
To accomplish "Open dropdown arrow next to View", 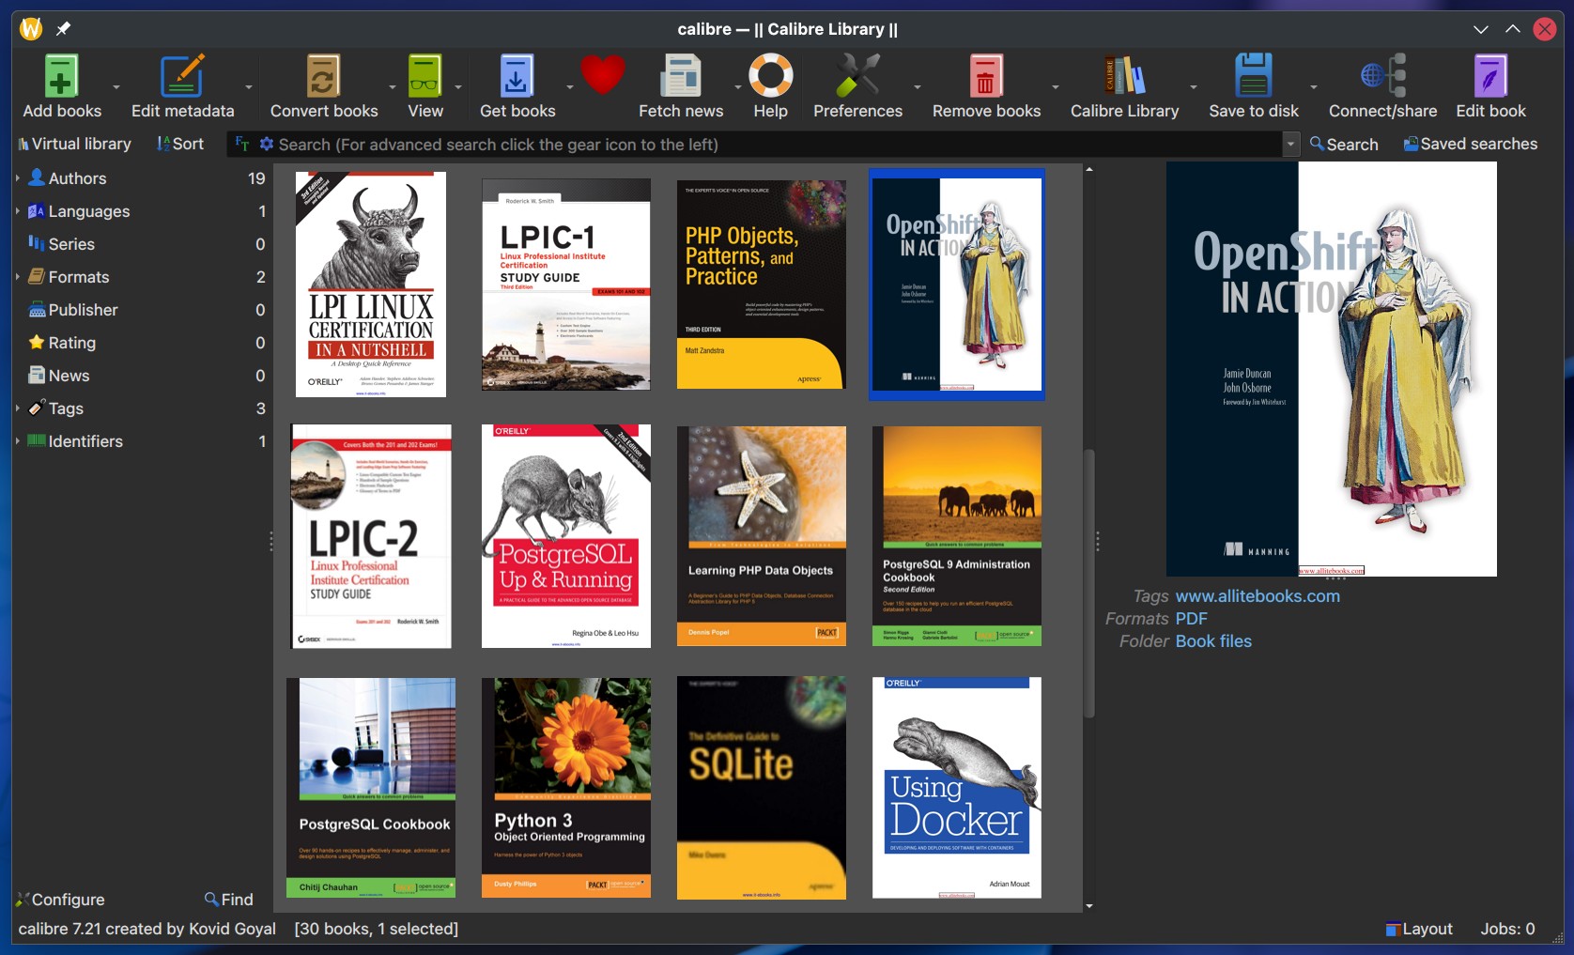I will click(x=458, y=87).
